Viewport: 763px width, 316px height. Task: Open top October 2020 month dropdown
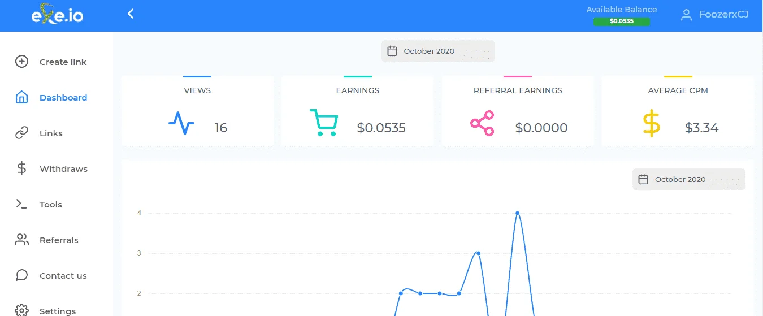[x=438, y=51]
